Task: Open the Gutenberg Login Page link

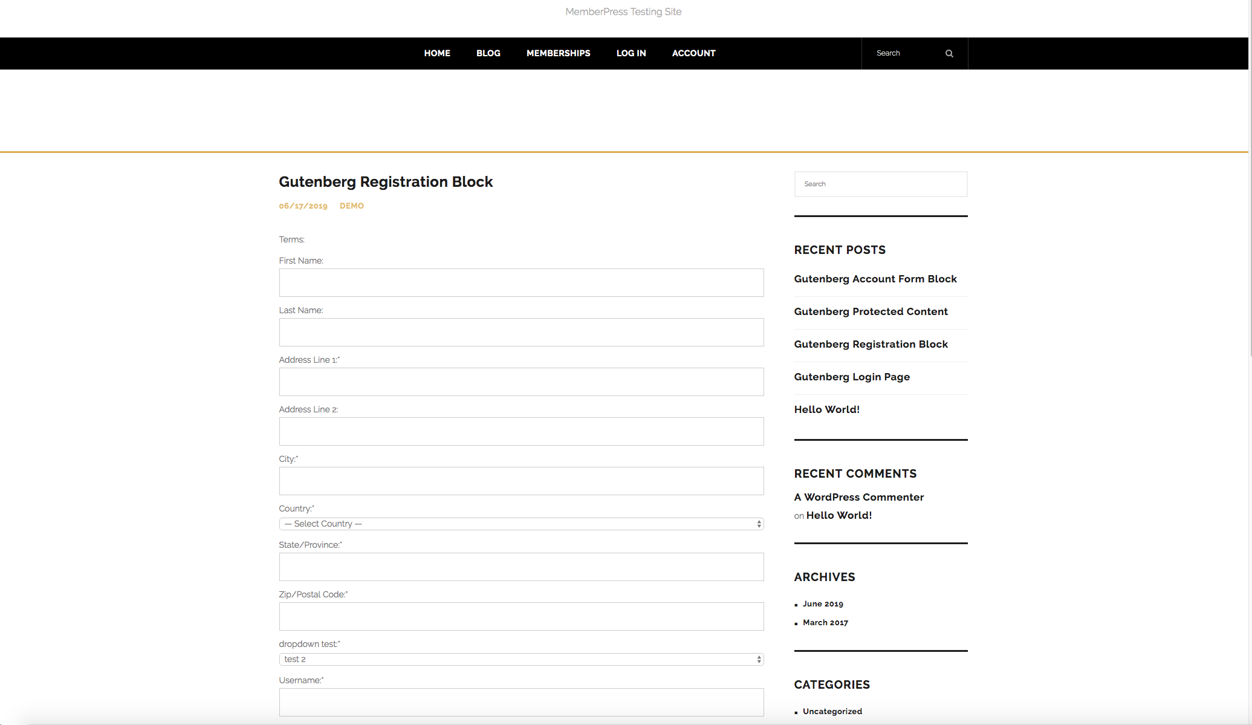Action: pos(851,377)
